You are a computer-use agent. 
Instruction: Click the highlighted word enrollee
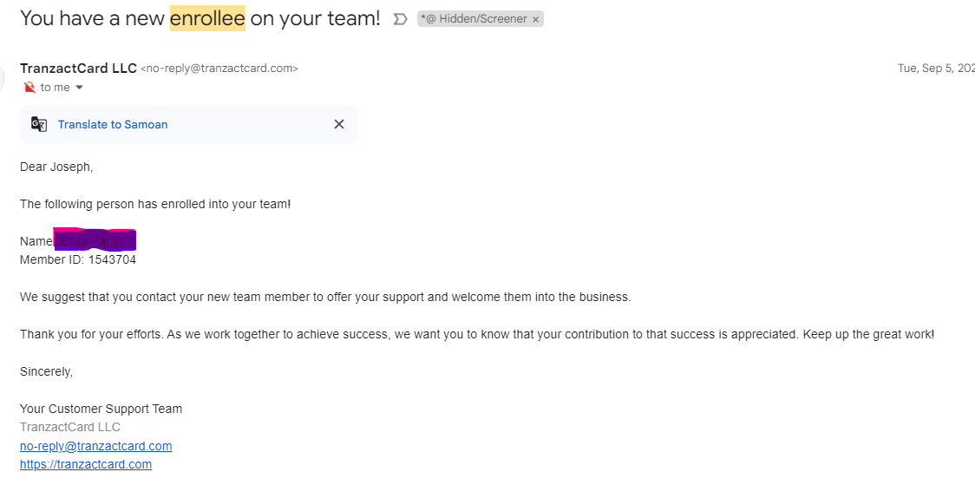click(x=207, y=19)
